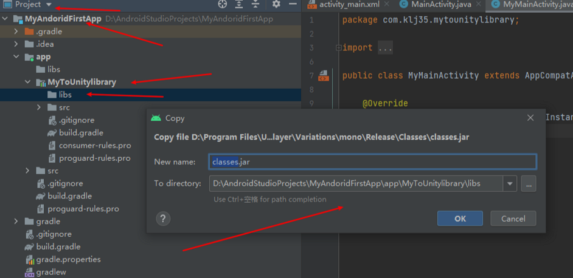Image resolution: width=573 pixels, height=278 pixels.
Task: Click the Collapse All icon
Action: [255, 4]
